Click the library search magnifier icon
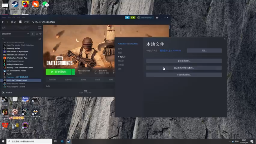Viewport: 256px width, 144px height. tap(3, 39)
